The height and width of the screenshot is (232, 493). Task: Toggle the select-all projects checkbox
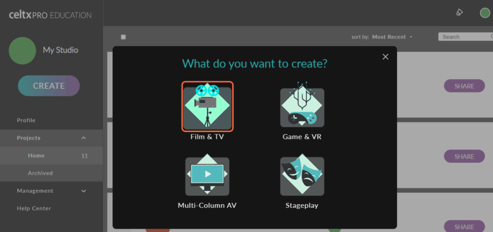(123, 37)
